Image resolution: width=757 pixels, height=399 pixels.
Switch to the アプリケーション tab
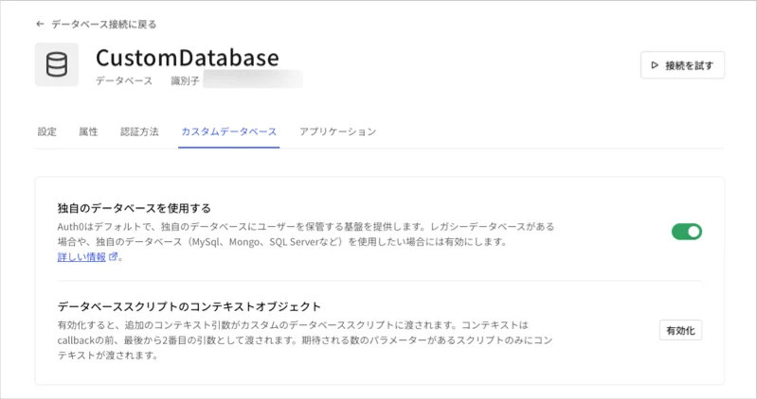tap(337, 131)
